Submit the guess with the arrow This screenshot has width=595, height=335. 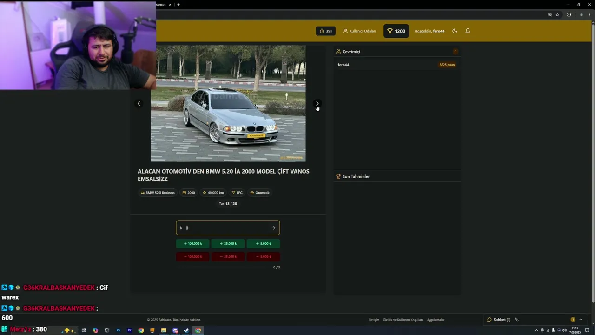click(273, 228)
